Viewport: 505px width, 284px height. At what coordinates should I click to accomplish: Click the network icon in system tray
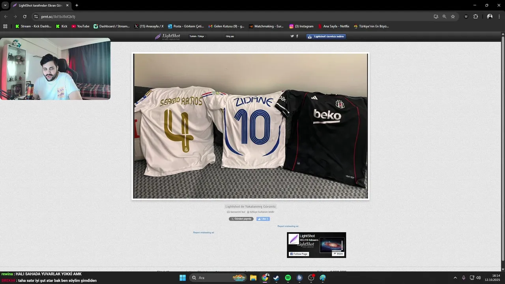point(472,278)
